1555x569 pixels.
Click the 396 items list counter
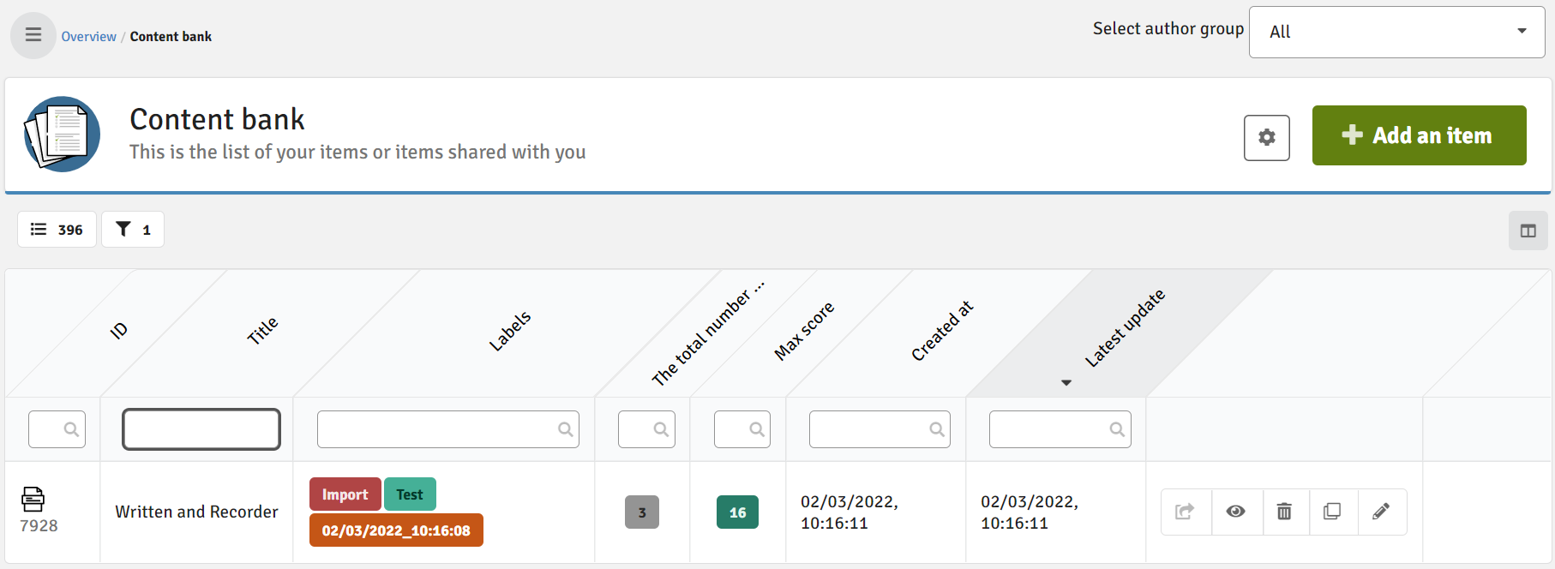(57, 229)
